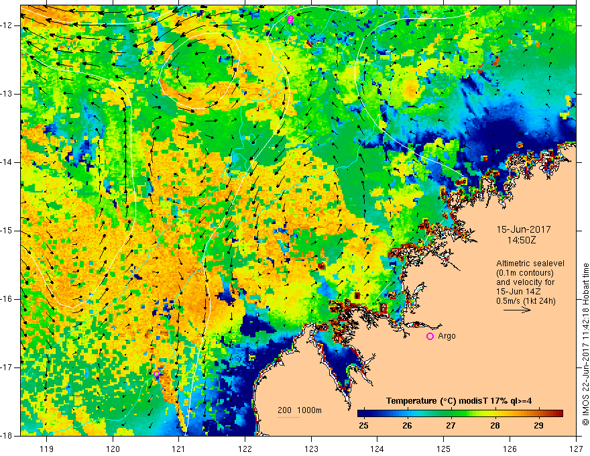Click the "200" isobath depth label
This screenshot has width=590, height=456.
284,410
